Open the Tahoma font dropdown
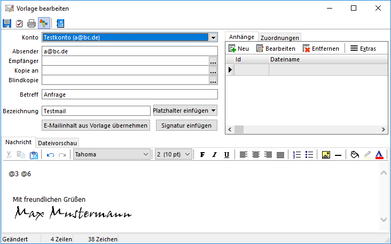The height and width of the screenshot is (244, 391). click(146, 155)
